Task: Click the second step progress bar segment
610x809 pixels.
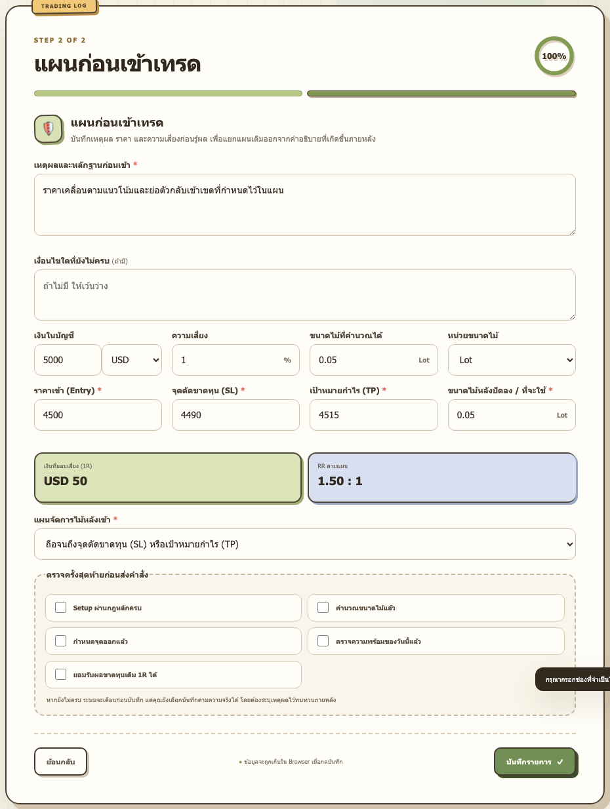Action: pos(441,94)
